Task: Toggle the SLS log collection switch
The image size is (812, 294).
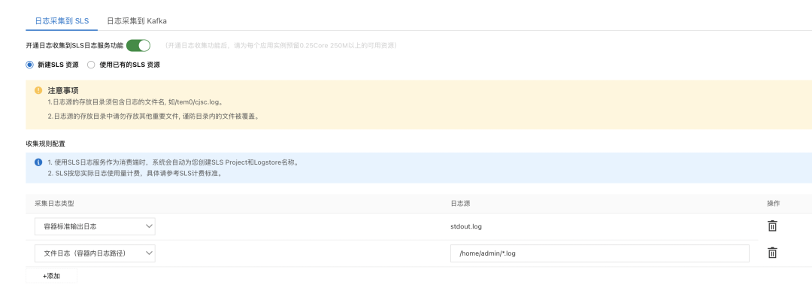Action: 138,46
